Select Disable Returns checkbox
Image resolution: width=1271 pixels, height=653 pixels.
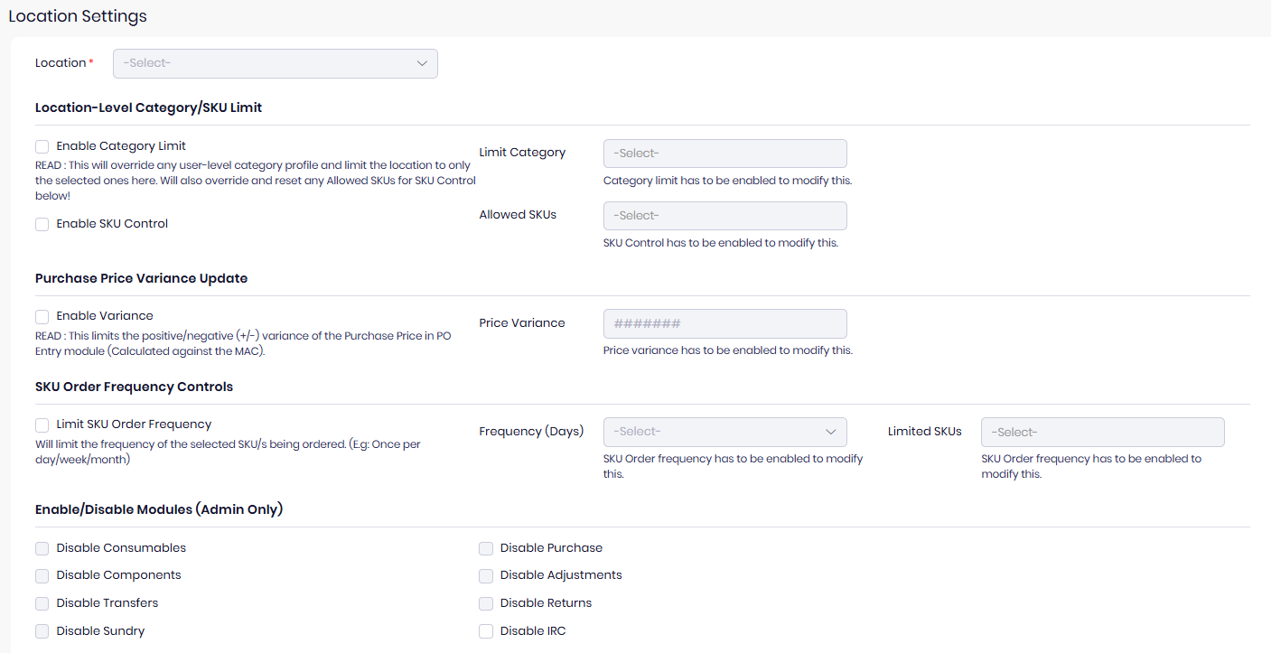tap(486, 603)
